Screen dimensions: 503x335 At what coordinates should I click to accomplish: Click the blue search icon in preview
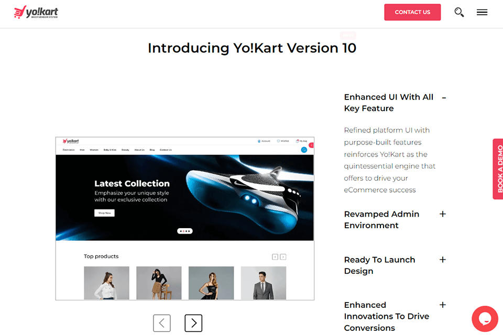(x=304, y=150)
